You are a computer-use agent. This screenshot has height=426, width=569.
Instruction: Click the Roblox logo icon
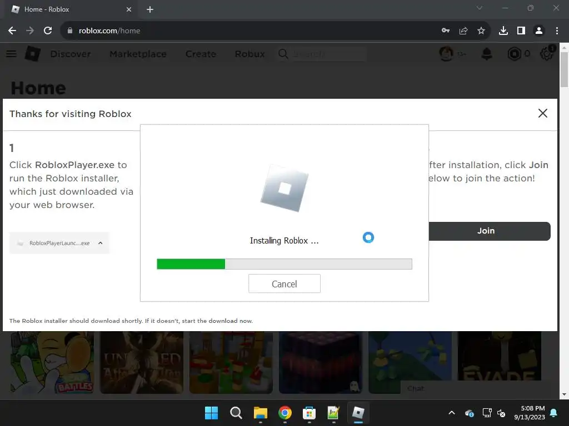tap(32, 54)
